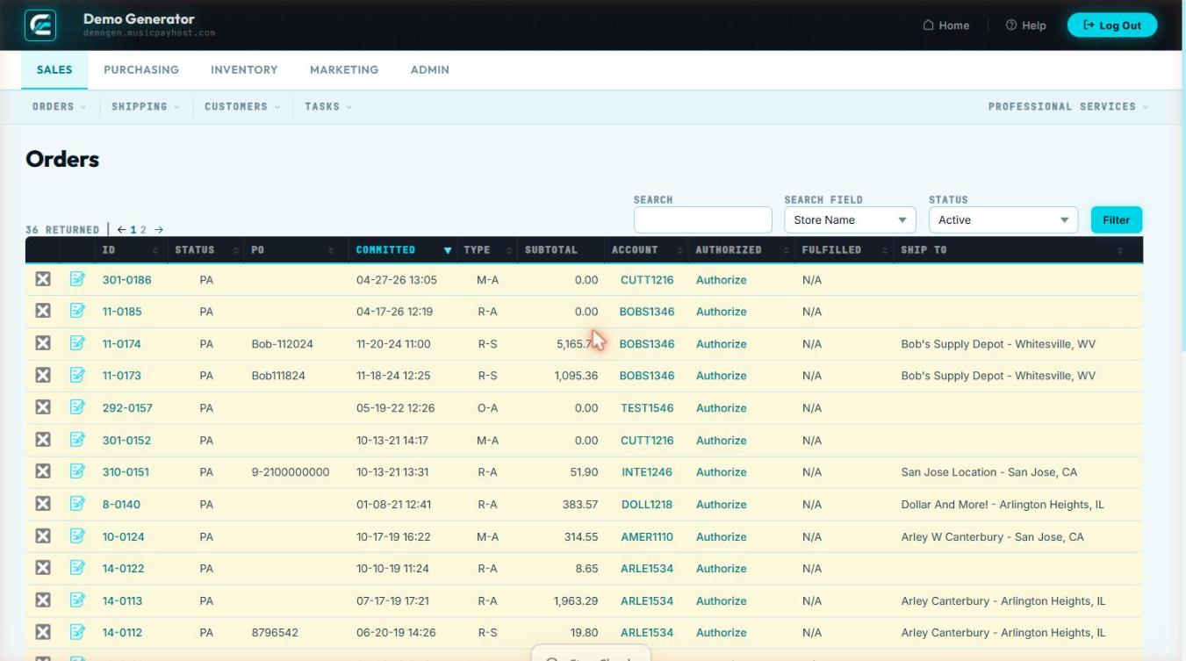Edit order 301-0152 with pencil icon
The height and width of the screenshot is (661, 1186).
(x=77, y=440)
